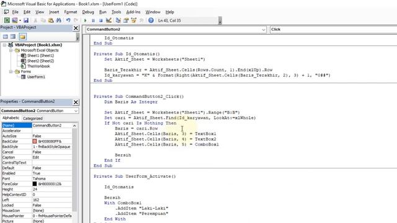Collapse the Microsoft Excel Objects folder
The width and height of the screenshot is (397, 223).
click(x=11, y=50)
